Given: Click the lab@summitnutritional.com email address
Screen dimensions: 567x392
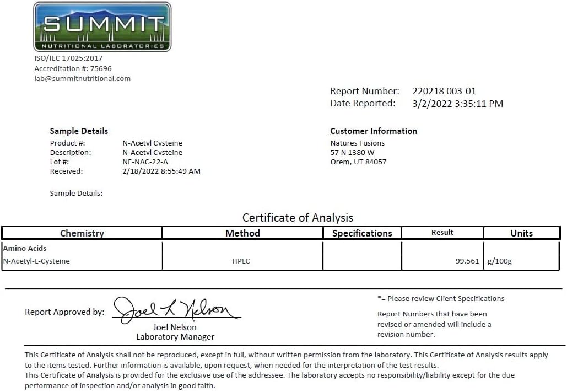Looking at the screenshot, I should (83, 78).
